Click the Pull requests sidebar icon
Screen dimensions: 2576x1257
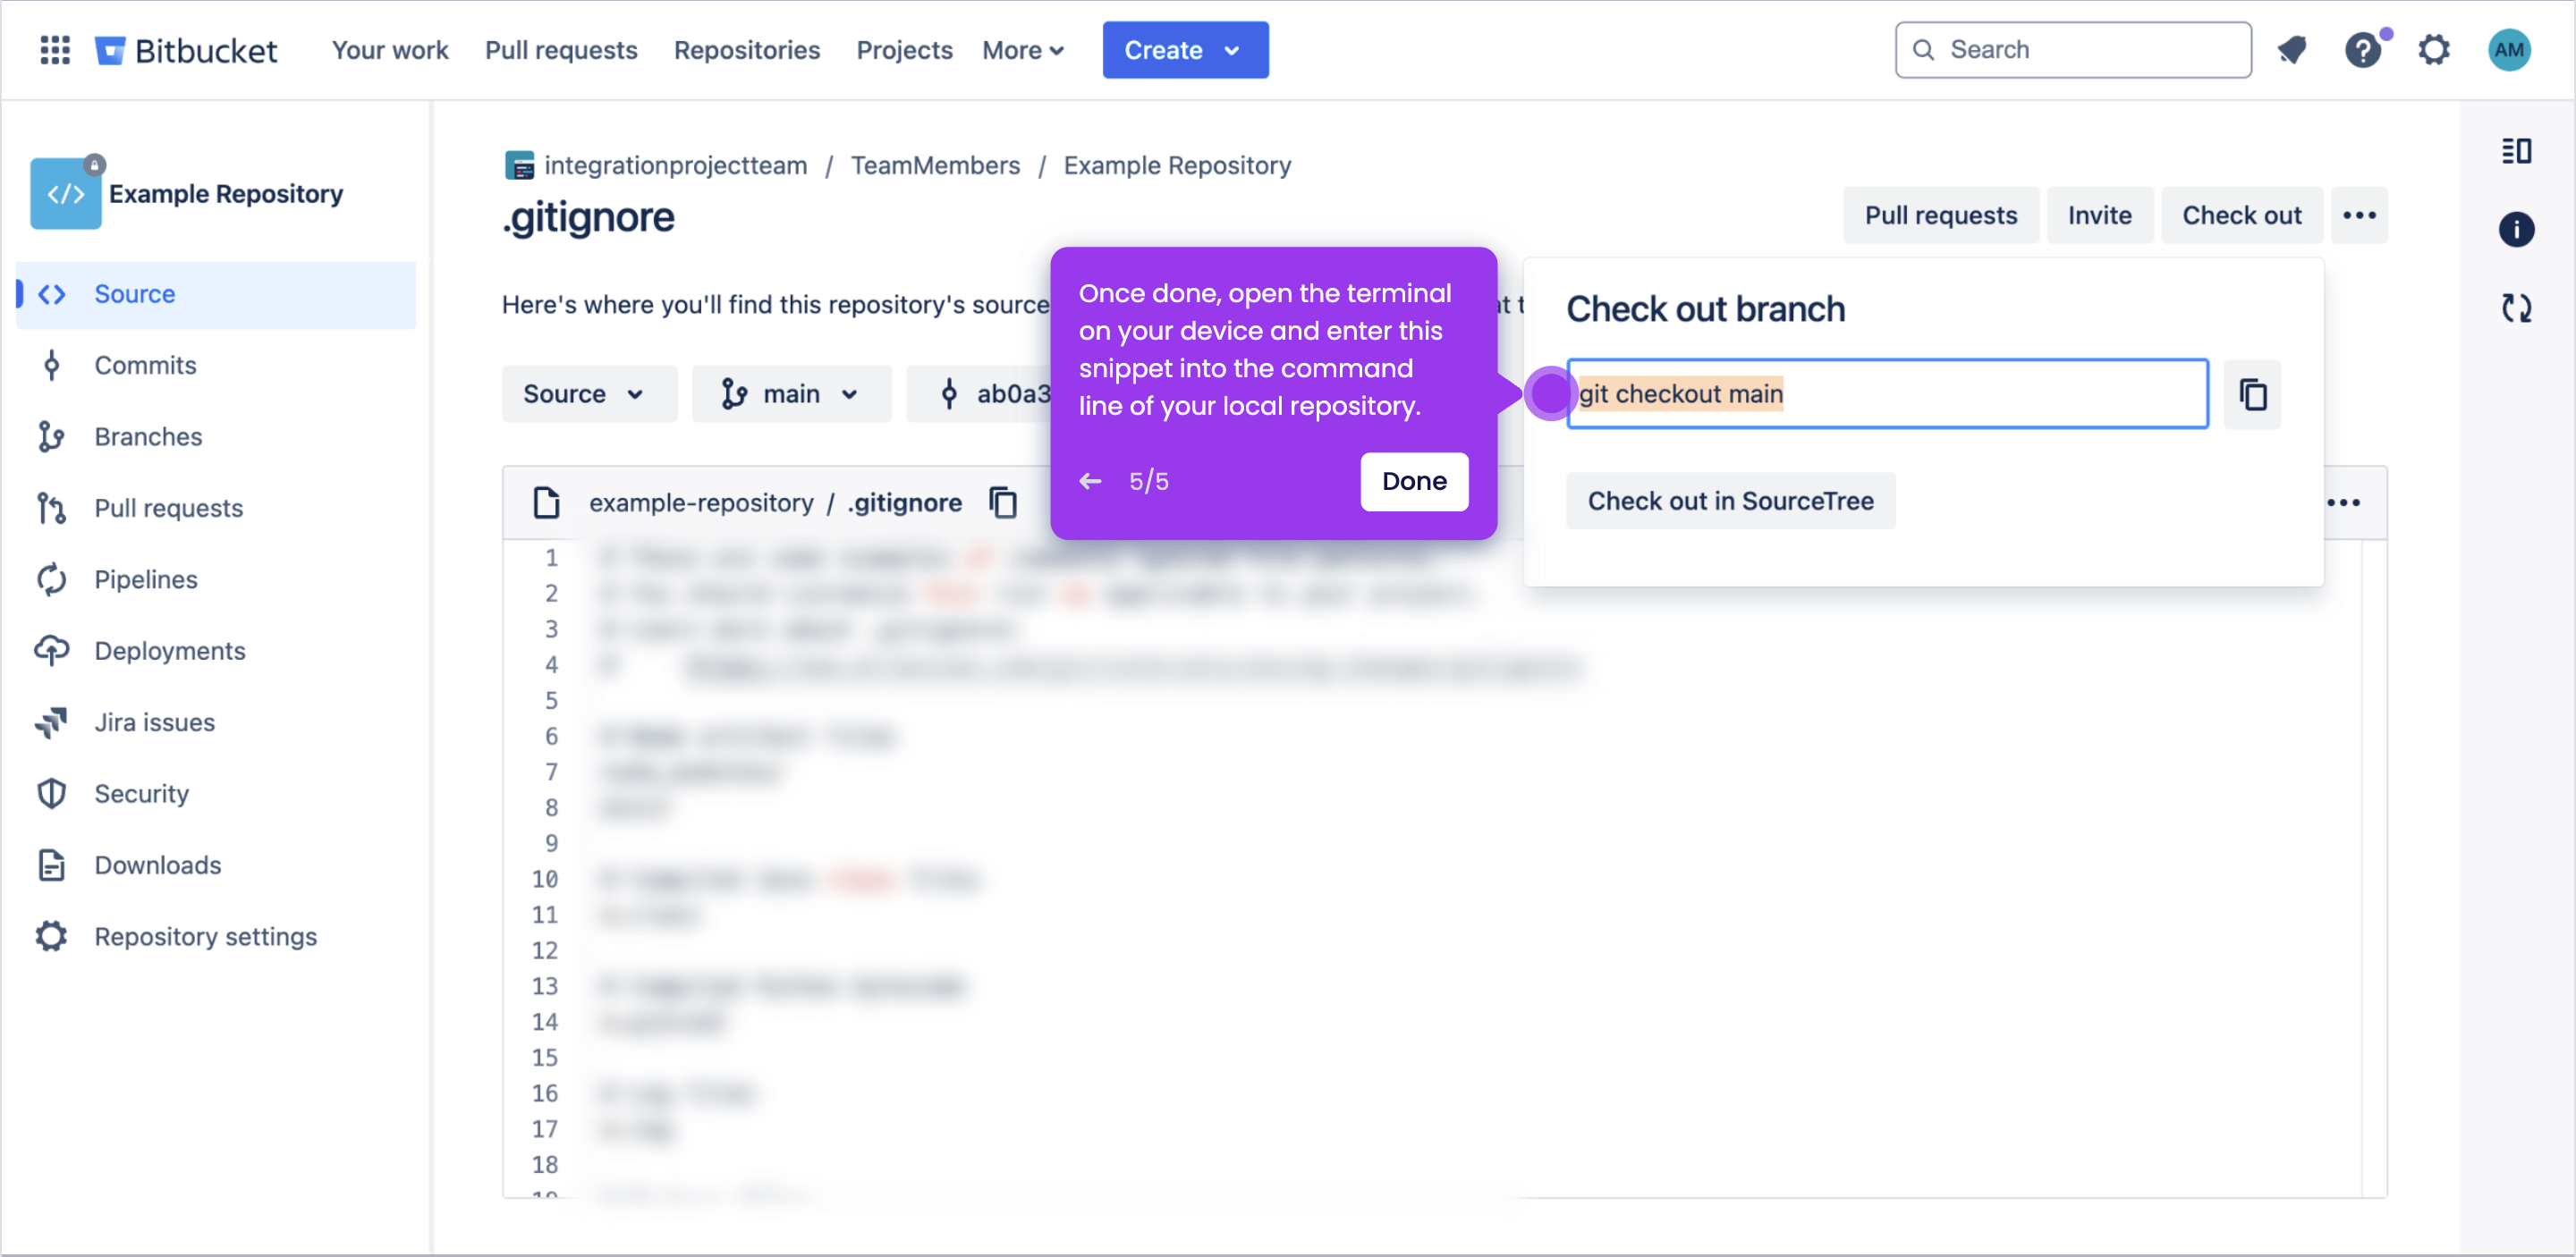52,508
